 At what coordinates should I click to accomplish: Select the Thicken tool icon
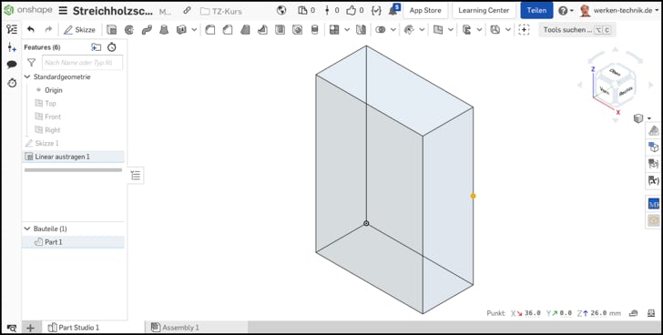(x=181, y=29)
